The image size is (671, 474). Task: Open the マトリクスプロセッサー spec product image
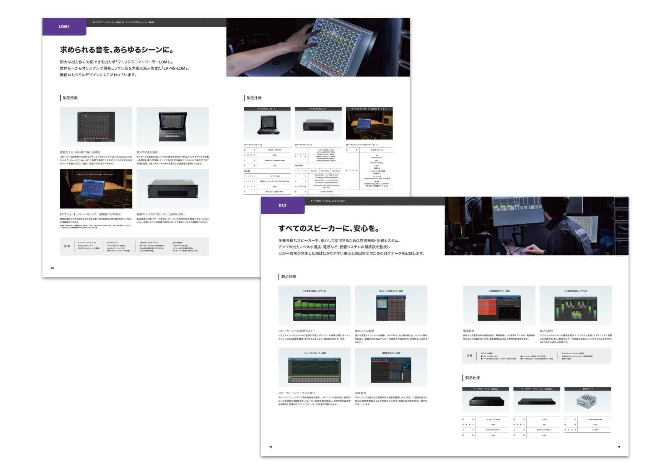tap(318, 125)
